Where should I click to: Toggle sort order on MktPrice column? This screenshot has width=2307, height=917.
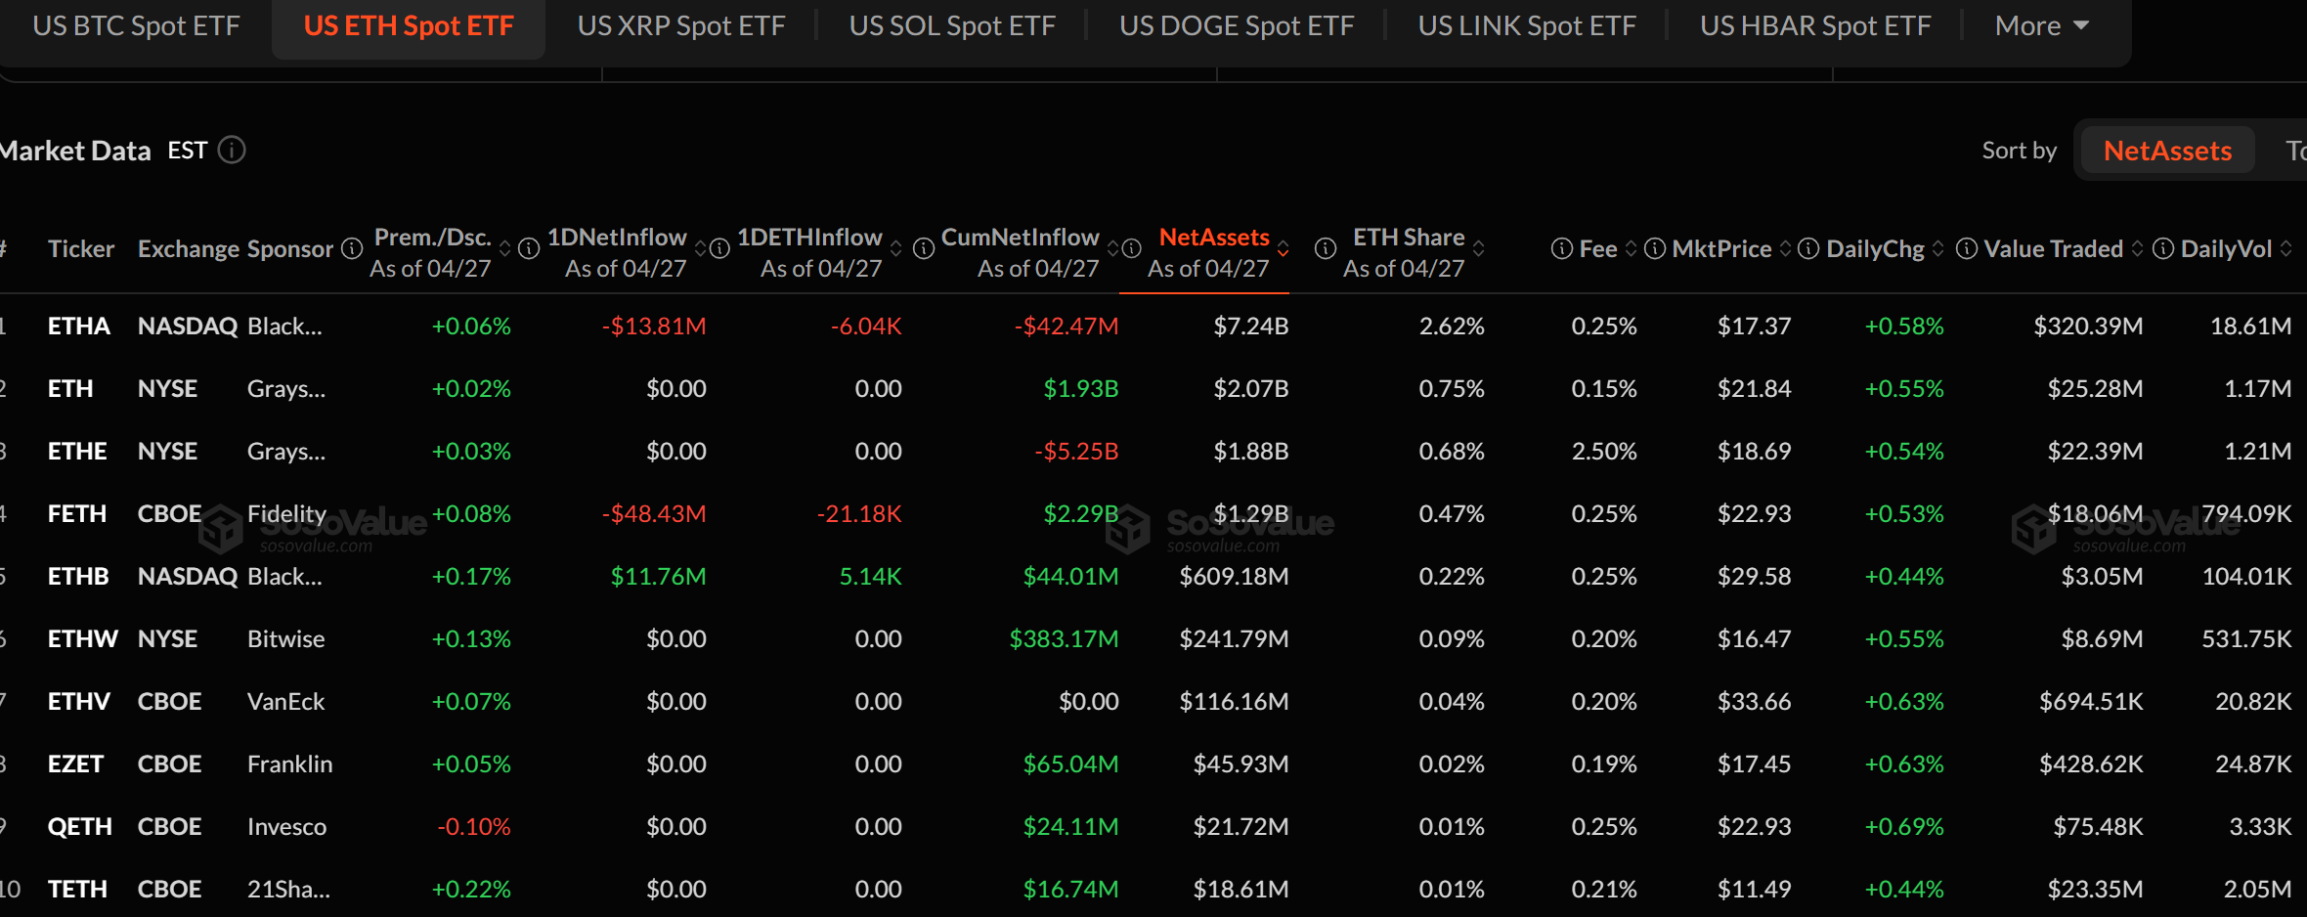(1787, 249)
